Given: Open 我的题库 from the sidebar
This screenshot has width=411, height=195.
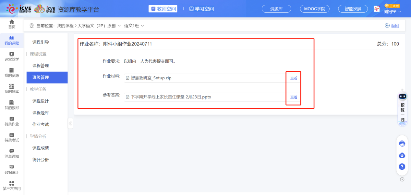Looking at the screenshot, I should pyautogui.click(x=11, y=88).
